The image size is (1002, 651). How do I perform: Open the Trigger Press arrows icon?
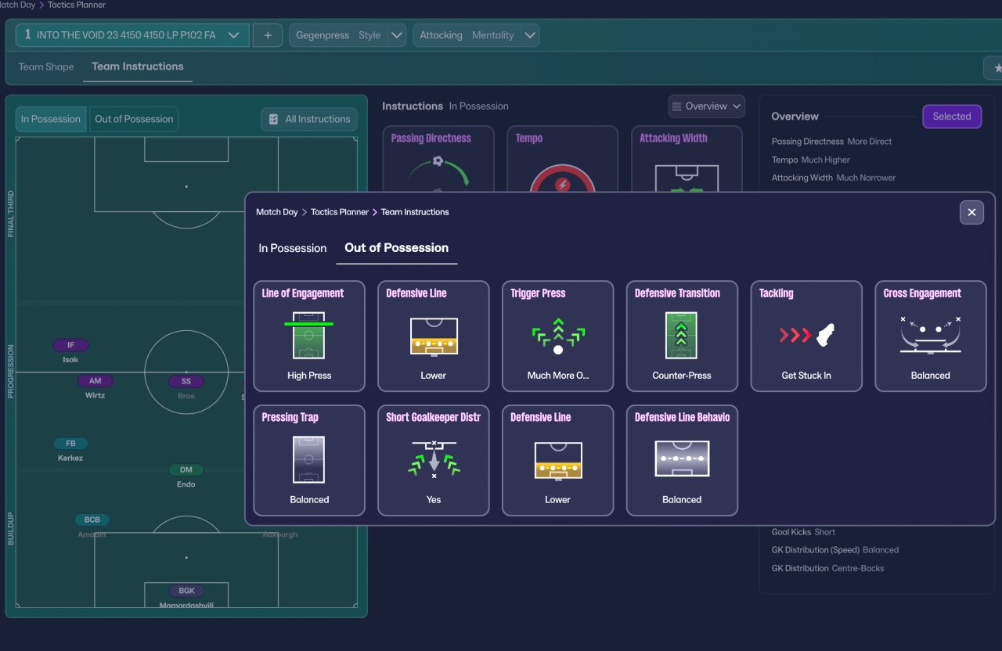pyautogui.click(x=557, y=336)
